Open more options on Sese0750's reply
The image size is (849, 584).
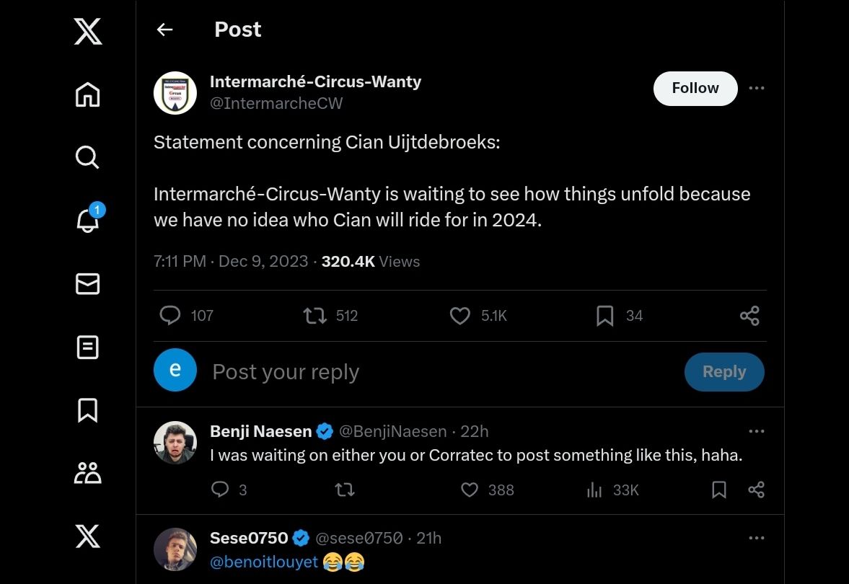tap(756, 538)
